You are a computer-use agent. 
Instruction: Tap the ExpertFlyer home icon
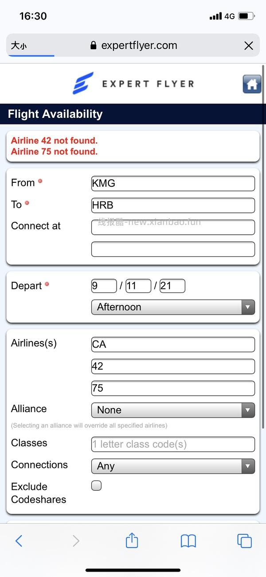click(252, 84)
